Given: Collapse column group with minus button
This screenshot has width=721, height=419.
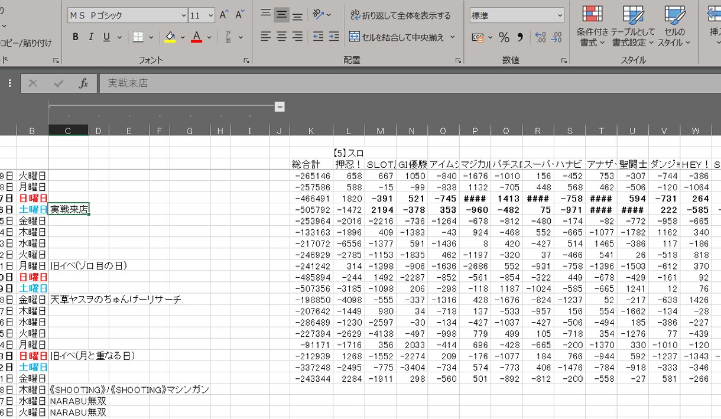Looking at the screenshot, I should point(280,107).
